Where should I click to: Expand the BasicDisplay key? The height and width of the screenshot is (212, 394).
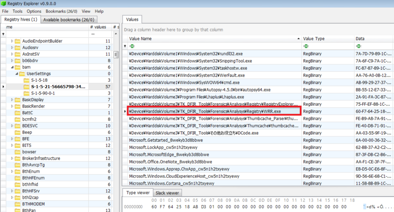[12, 99]
